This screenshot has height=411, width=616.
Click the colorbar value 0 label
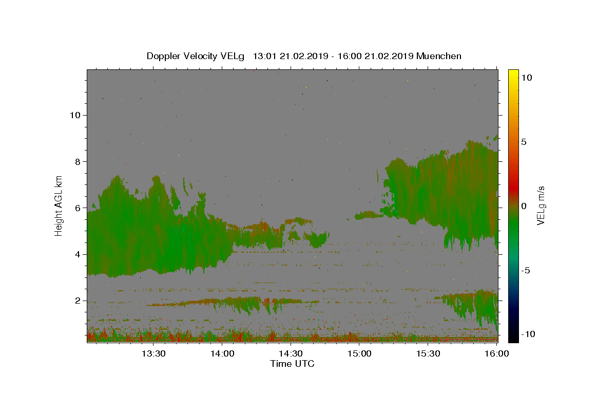524,206
